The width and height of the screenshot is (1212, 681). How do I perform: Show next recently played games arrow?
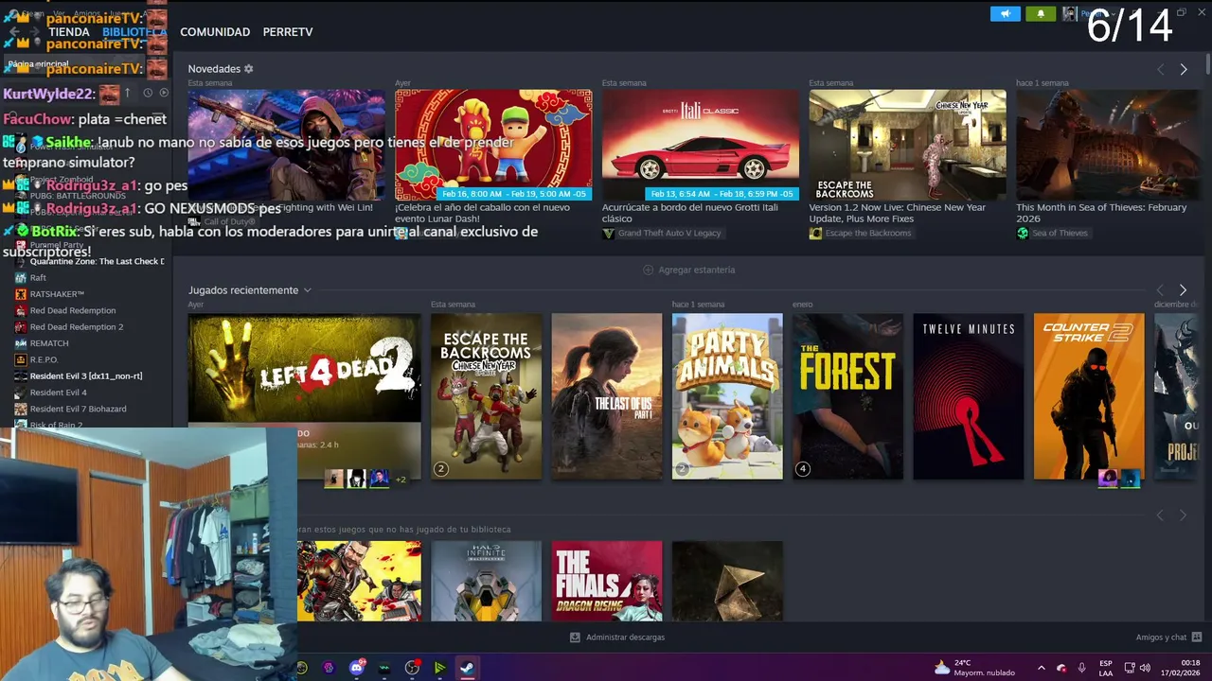(x=1183, y=290)
